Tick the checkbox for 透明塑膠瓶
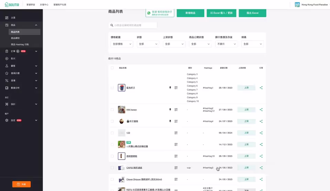330x191 pixels. (x=112, y=156)
